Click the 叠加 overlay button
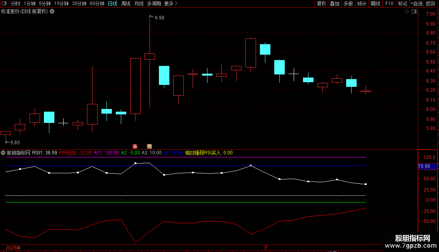Image resolution: width=439 pixels, height=252 pixels. [x=335, y=3]
